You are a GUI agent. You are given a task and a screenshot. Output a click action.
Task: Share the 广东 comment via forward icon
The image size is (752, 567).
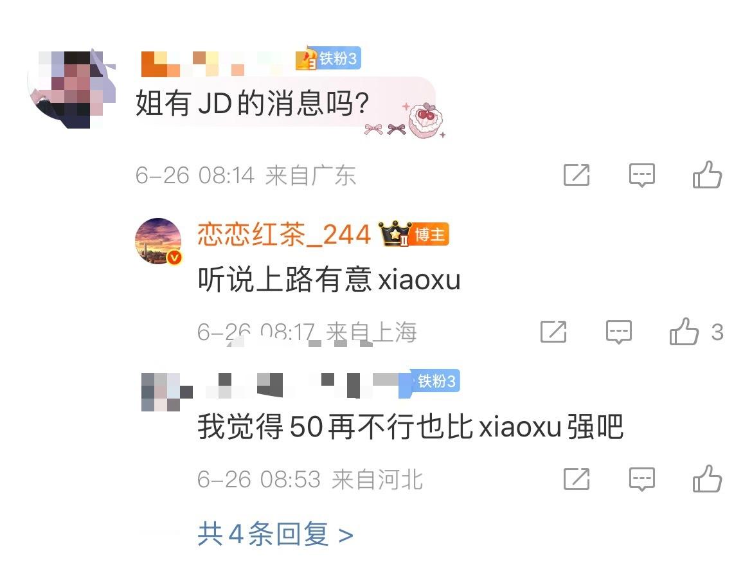click(x=576, y=175)
